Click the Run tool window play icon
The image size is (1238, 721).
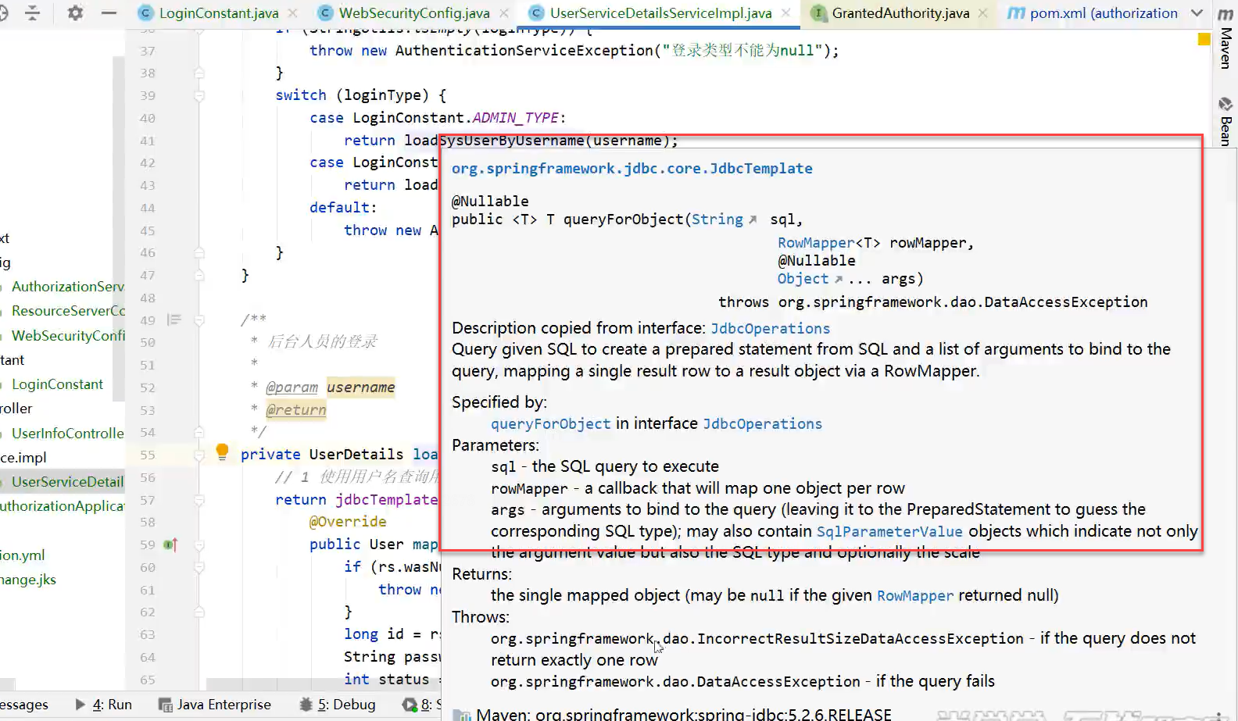click(x=81, y=704)
